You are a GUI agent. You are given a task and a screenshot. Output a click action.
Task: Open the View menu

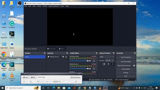click(x=34, y=6)
